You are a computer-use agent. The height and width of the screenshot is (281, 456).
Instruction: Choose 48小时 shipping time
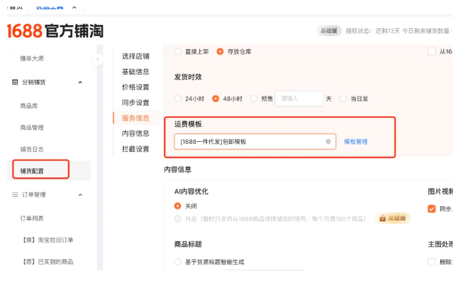point(215,98)
